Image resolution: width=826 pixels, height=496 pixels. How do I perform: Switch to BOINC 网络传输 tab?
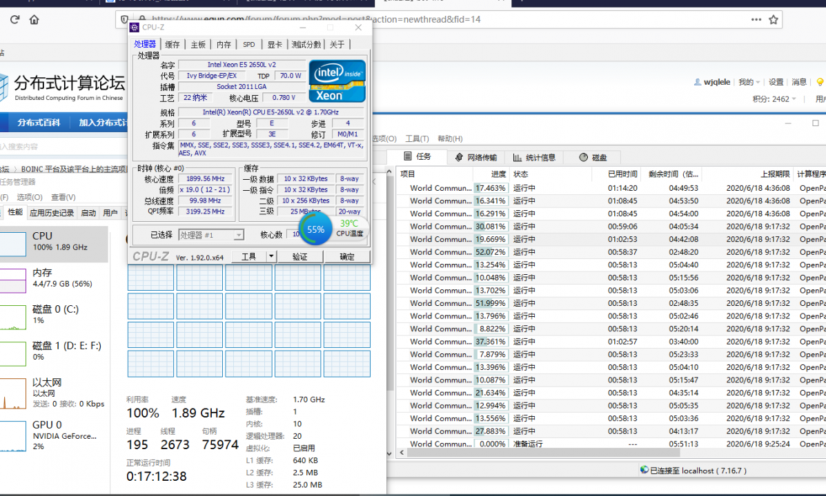coord(476,157)
